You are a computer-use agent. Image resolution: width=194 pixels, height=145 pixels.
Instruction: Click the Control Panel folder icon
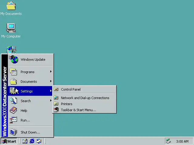coord(56,89)
